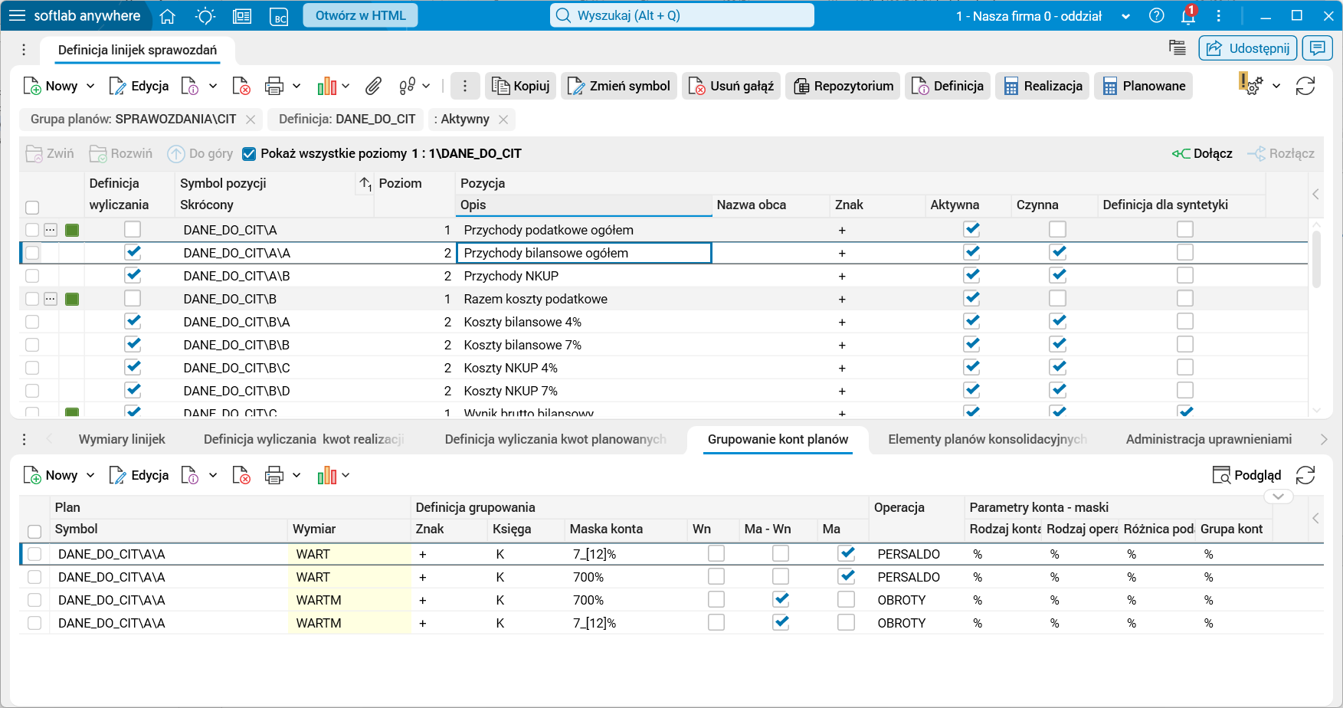Click the attachment paperclip icon
This screenshot has width=1343, height=708.
coord(373,86)
